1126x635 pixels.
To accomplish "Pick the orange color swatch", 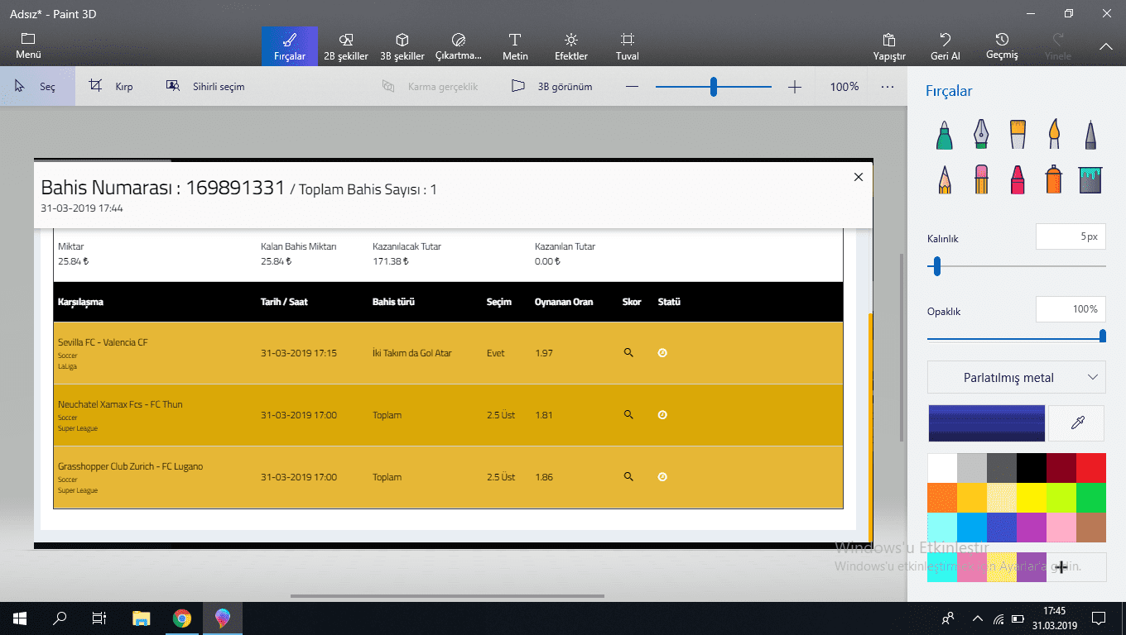I will pyautogui.click(x=942, y=498).
